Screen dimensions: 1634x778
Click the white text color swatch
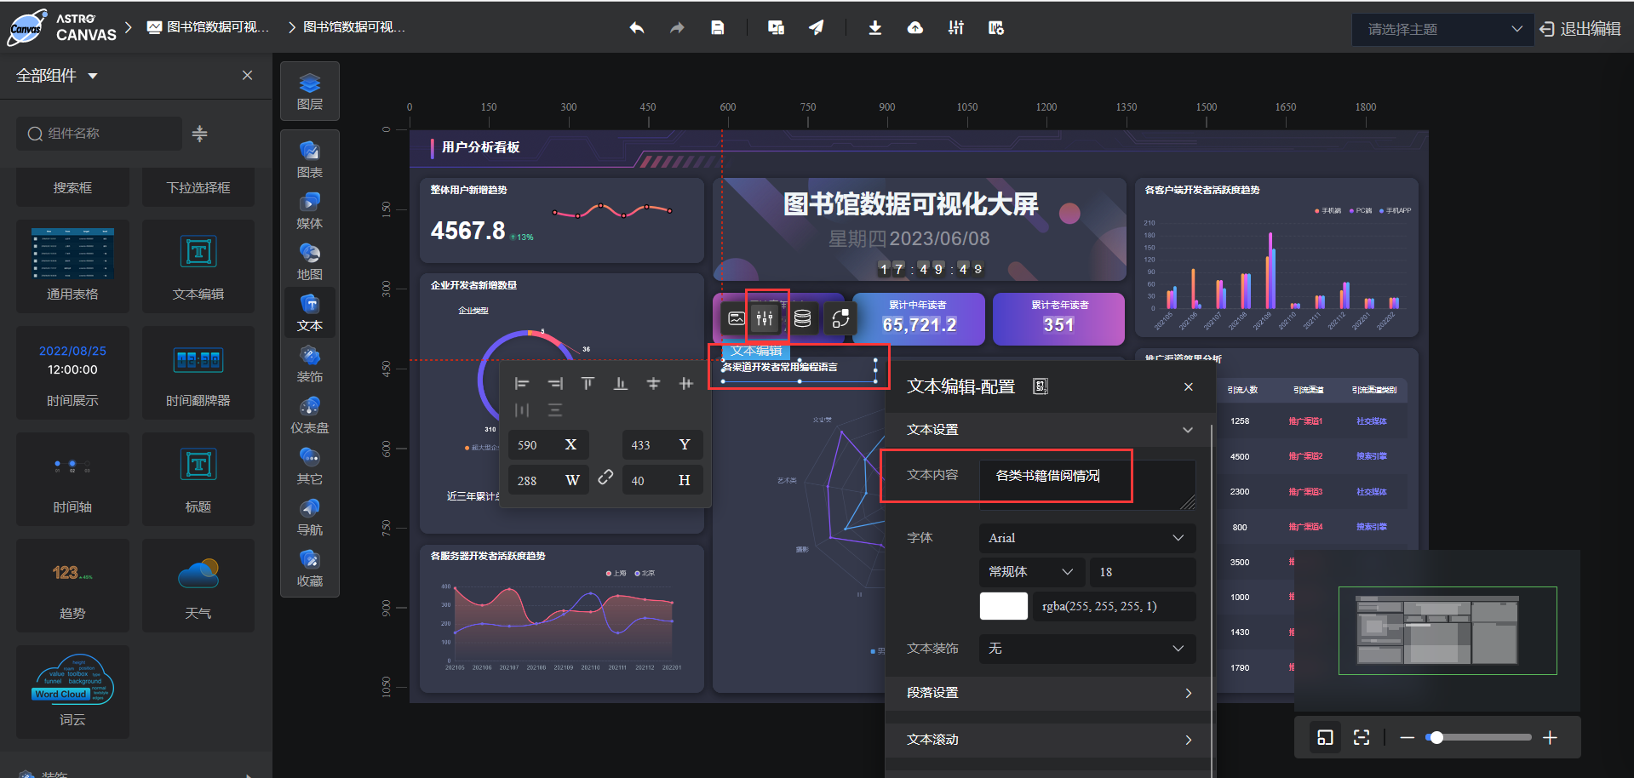[x=1003, y=606]
